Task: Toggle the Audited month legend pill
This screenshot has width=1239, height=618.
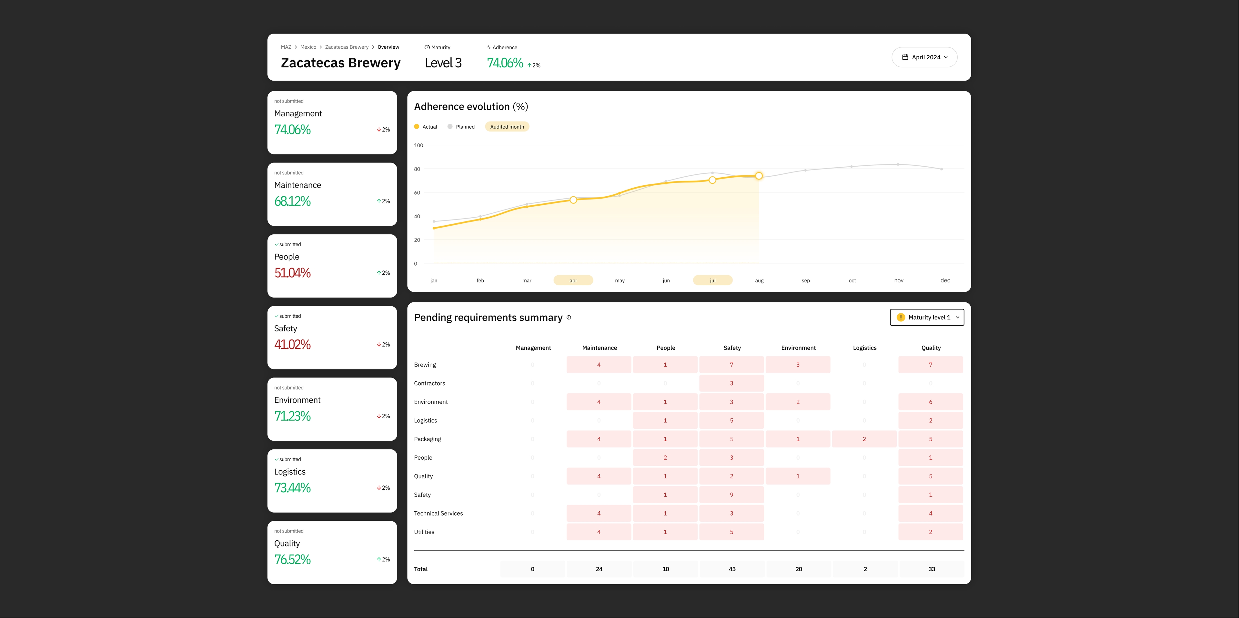Action: tap(507, 127)
